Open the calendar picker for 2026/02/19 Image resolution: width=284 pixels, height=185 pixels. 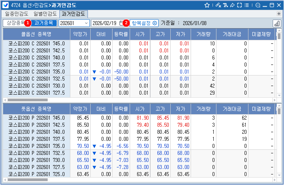[x=121, y=23]
